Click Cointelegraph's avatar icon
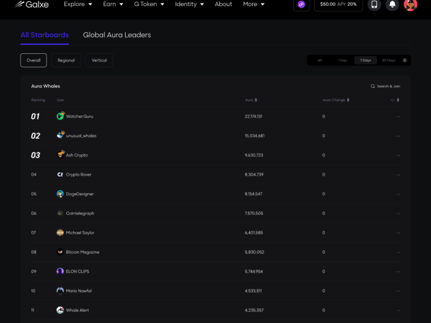The width and height of the screenshot is (431, 323). click(60, 213)
